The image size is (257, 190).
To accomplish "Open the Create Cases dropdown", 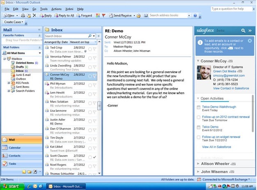I will (14, 22).
